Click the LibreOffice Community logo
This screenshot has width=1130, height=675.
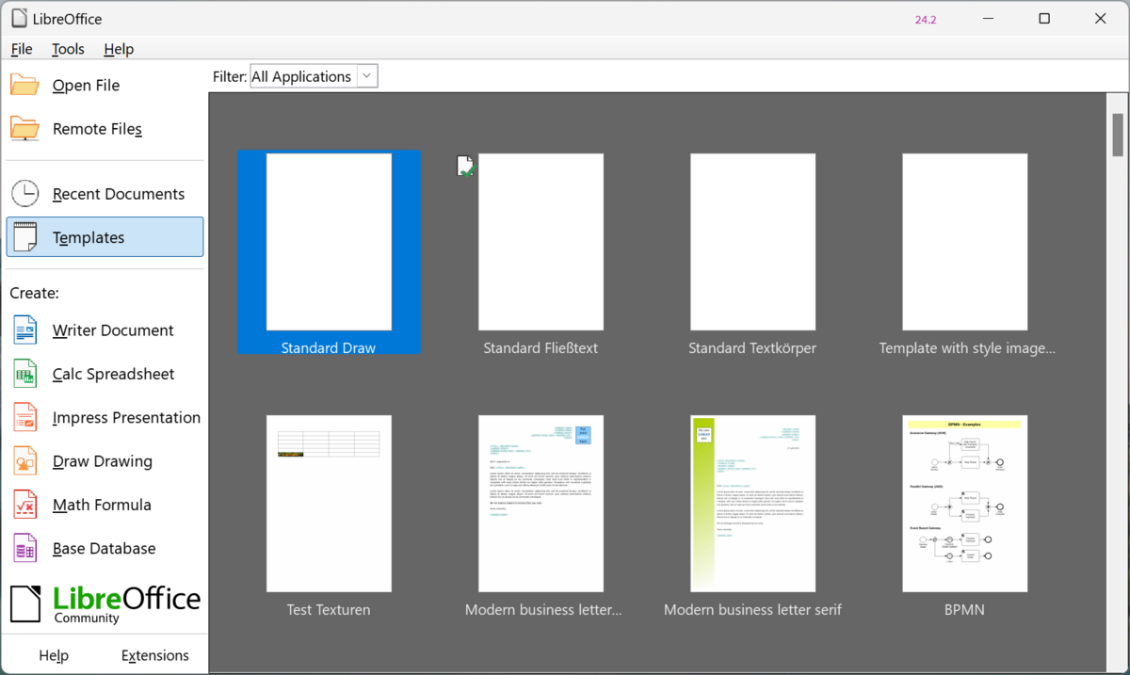coord(105,604)
